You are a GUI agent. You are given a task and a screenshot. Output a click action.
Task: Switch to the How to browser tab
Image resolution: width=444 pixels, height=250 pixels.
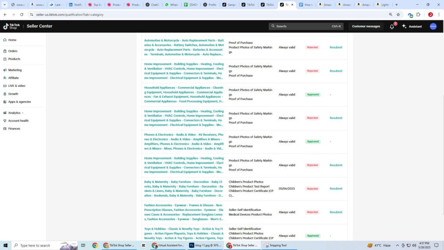306,4
